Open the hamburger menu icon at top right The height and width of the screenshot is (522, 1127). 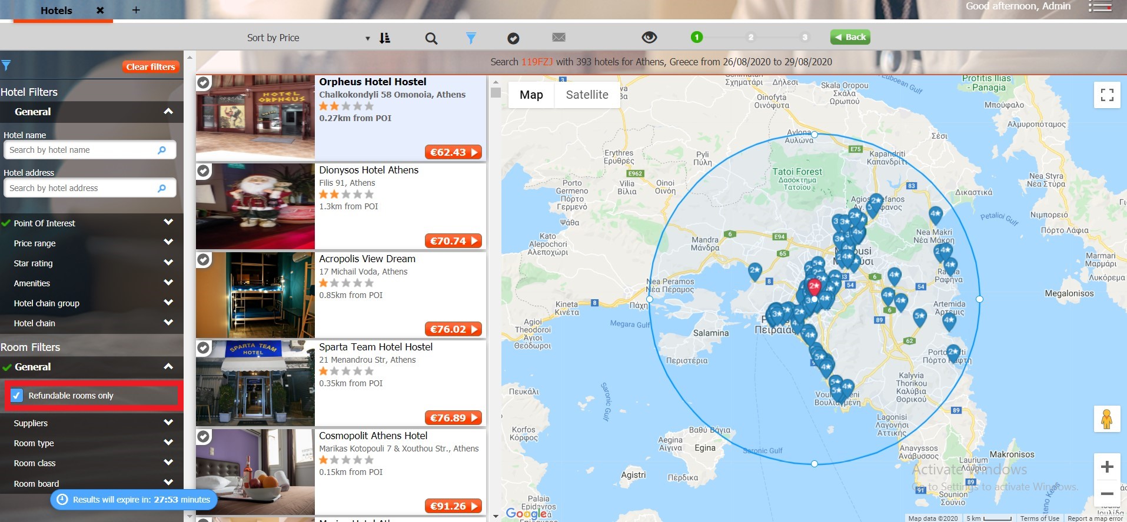click(x=1100, y=7)
